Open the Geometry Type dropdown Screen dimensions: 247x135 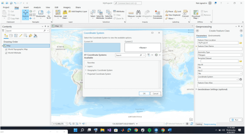[x=220, y=55]
